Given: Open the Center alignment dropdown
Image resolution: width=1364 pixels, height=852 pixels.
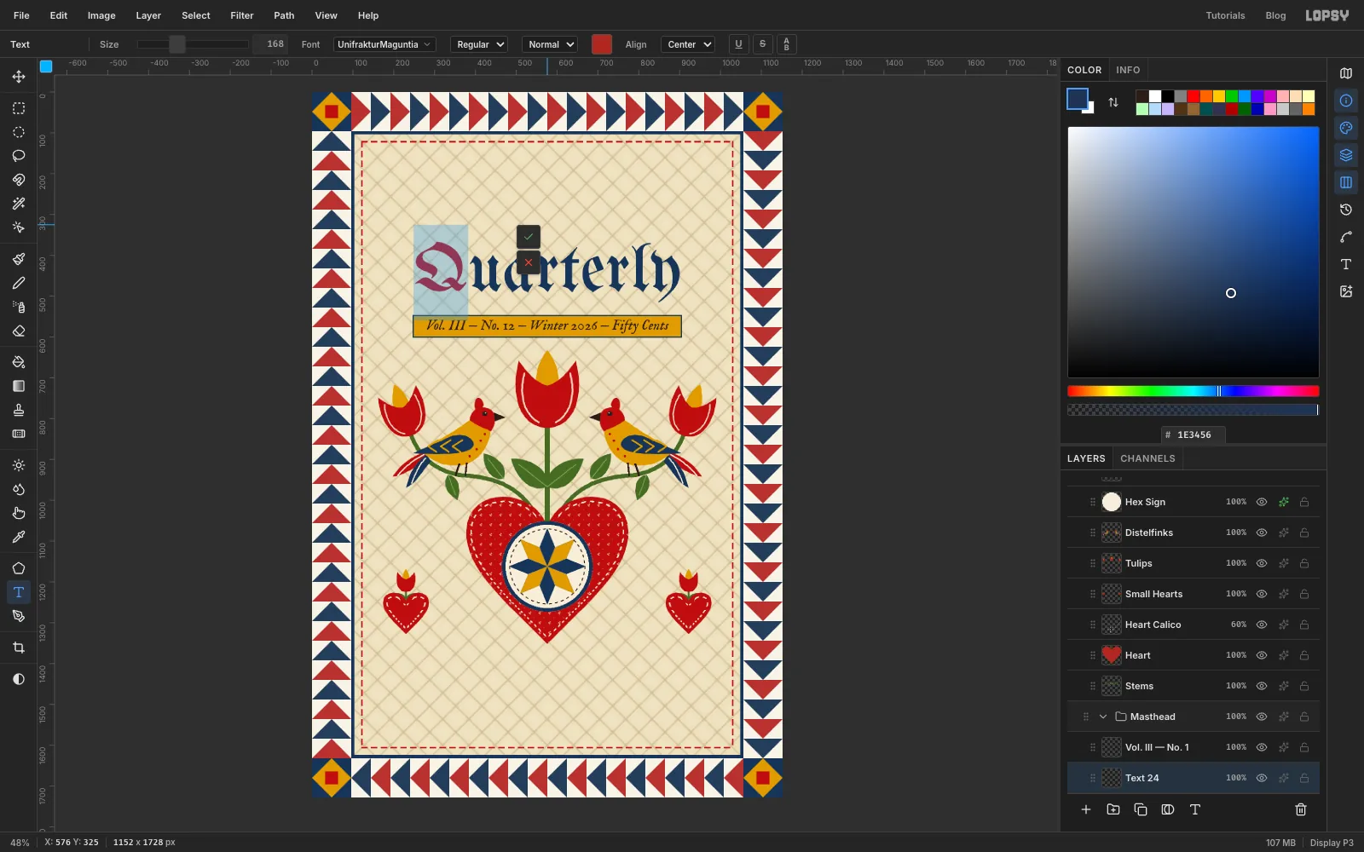Looking at the screenshot, I should (x=690, y=44).
